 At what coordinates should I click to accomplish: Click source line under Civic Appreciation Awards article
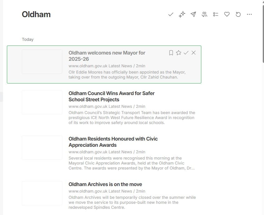(107, 152)
